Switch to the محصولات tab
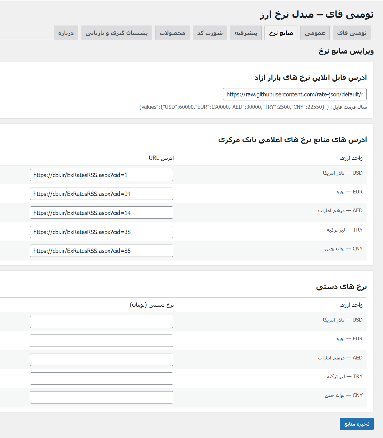The width and height of the screenshot is (383, 438). point(172,33)
